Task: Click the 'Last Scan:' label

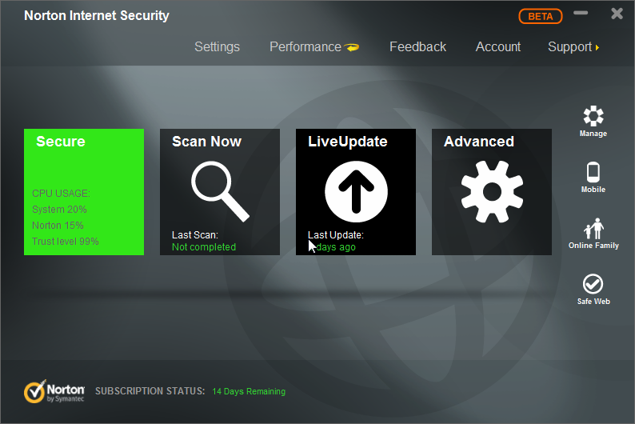Action: [195, 235]
